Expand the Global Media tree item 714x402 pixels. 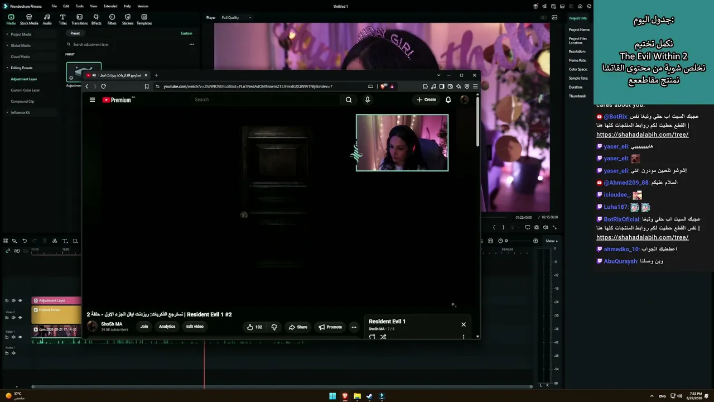pos(7,45)
